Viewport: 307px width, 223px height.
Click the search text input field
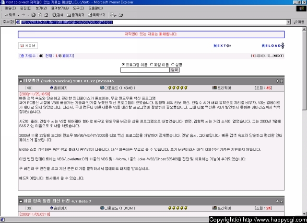point(145,70)
